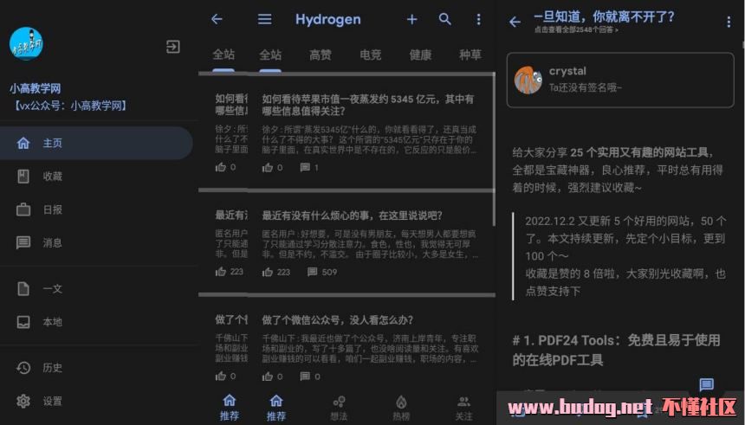Click the briefcase icon beside 日报
The image size is (745, 425).
coord(23,209)
